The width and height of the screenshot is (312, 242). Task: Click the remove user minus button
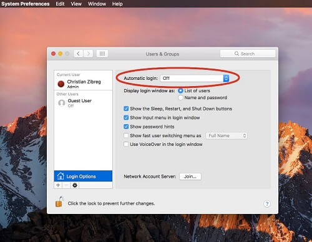tap(66, 185)
